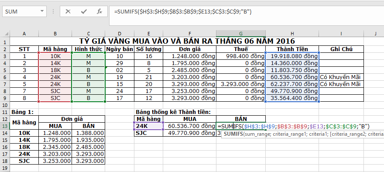
Task: Select 'Bảng thống kê Thành tiền:' label
Action: [173, 112]
